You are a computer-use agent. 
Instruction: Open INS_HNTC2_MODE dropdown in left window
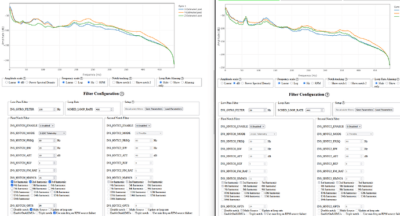149,133
